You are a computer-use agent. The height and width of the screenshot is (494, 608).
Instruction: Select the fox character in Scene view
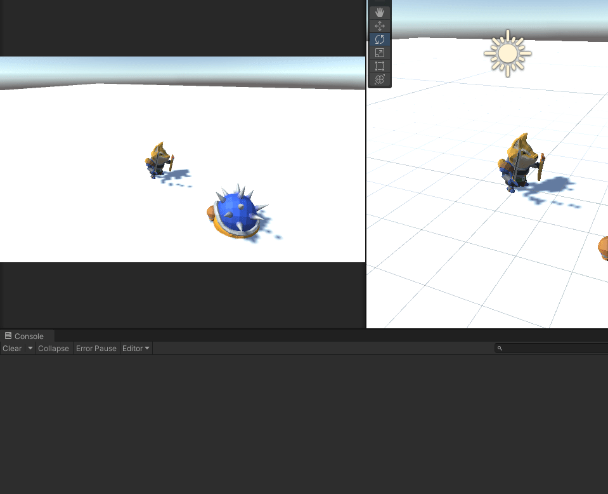coord(521,163)
